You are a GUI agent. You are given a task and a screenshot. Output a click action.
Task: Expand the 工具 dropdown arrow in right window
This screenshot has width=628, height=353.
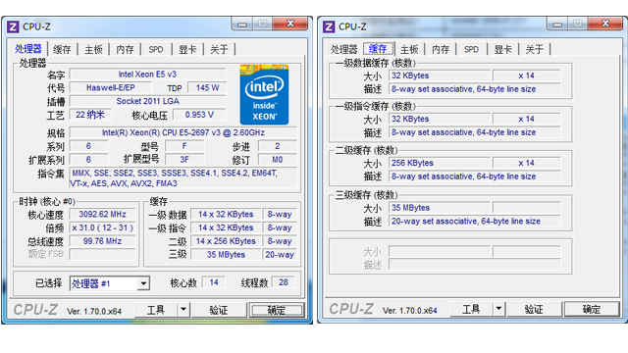point(498,309)
